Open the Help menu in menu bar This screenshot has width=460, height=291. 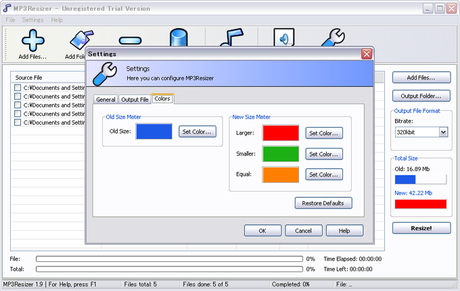(57, 20)
